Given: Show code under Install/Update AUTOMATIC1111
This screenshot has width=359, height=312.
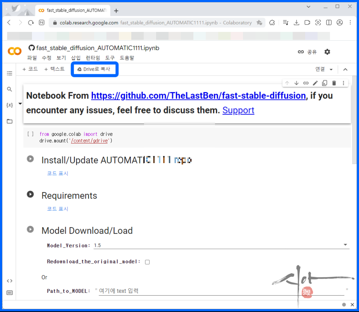Looking at the screenshot, I should (x=57, y=173).
